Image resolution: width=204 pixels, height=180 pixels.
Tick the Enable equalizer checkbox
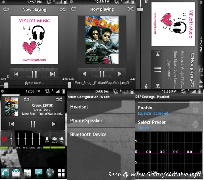tap(195, 110)
